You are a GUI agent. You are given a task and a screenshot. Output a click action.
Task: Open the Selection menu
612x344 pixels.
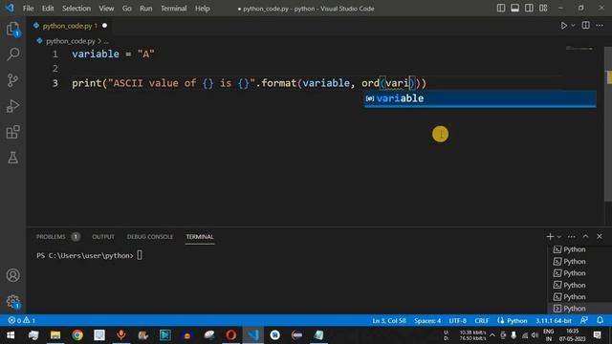click(76, 9)
